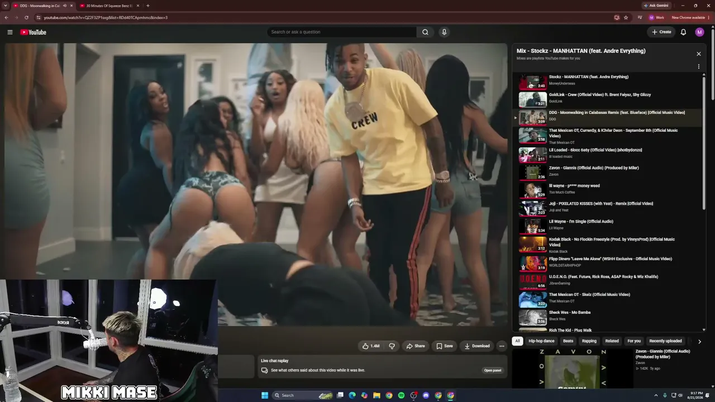Open the Work Chrome profile menu
This screenshot has width=715, height=402.
tap(656, 17)
